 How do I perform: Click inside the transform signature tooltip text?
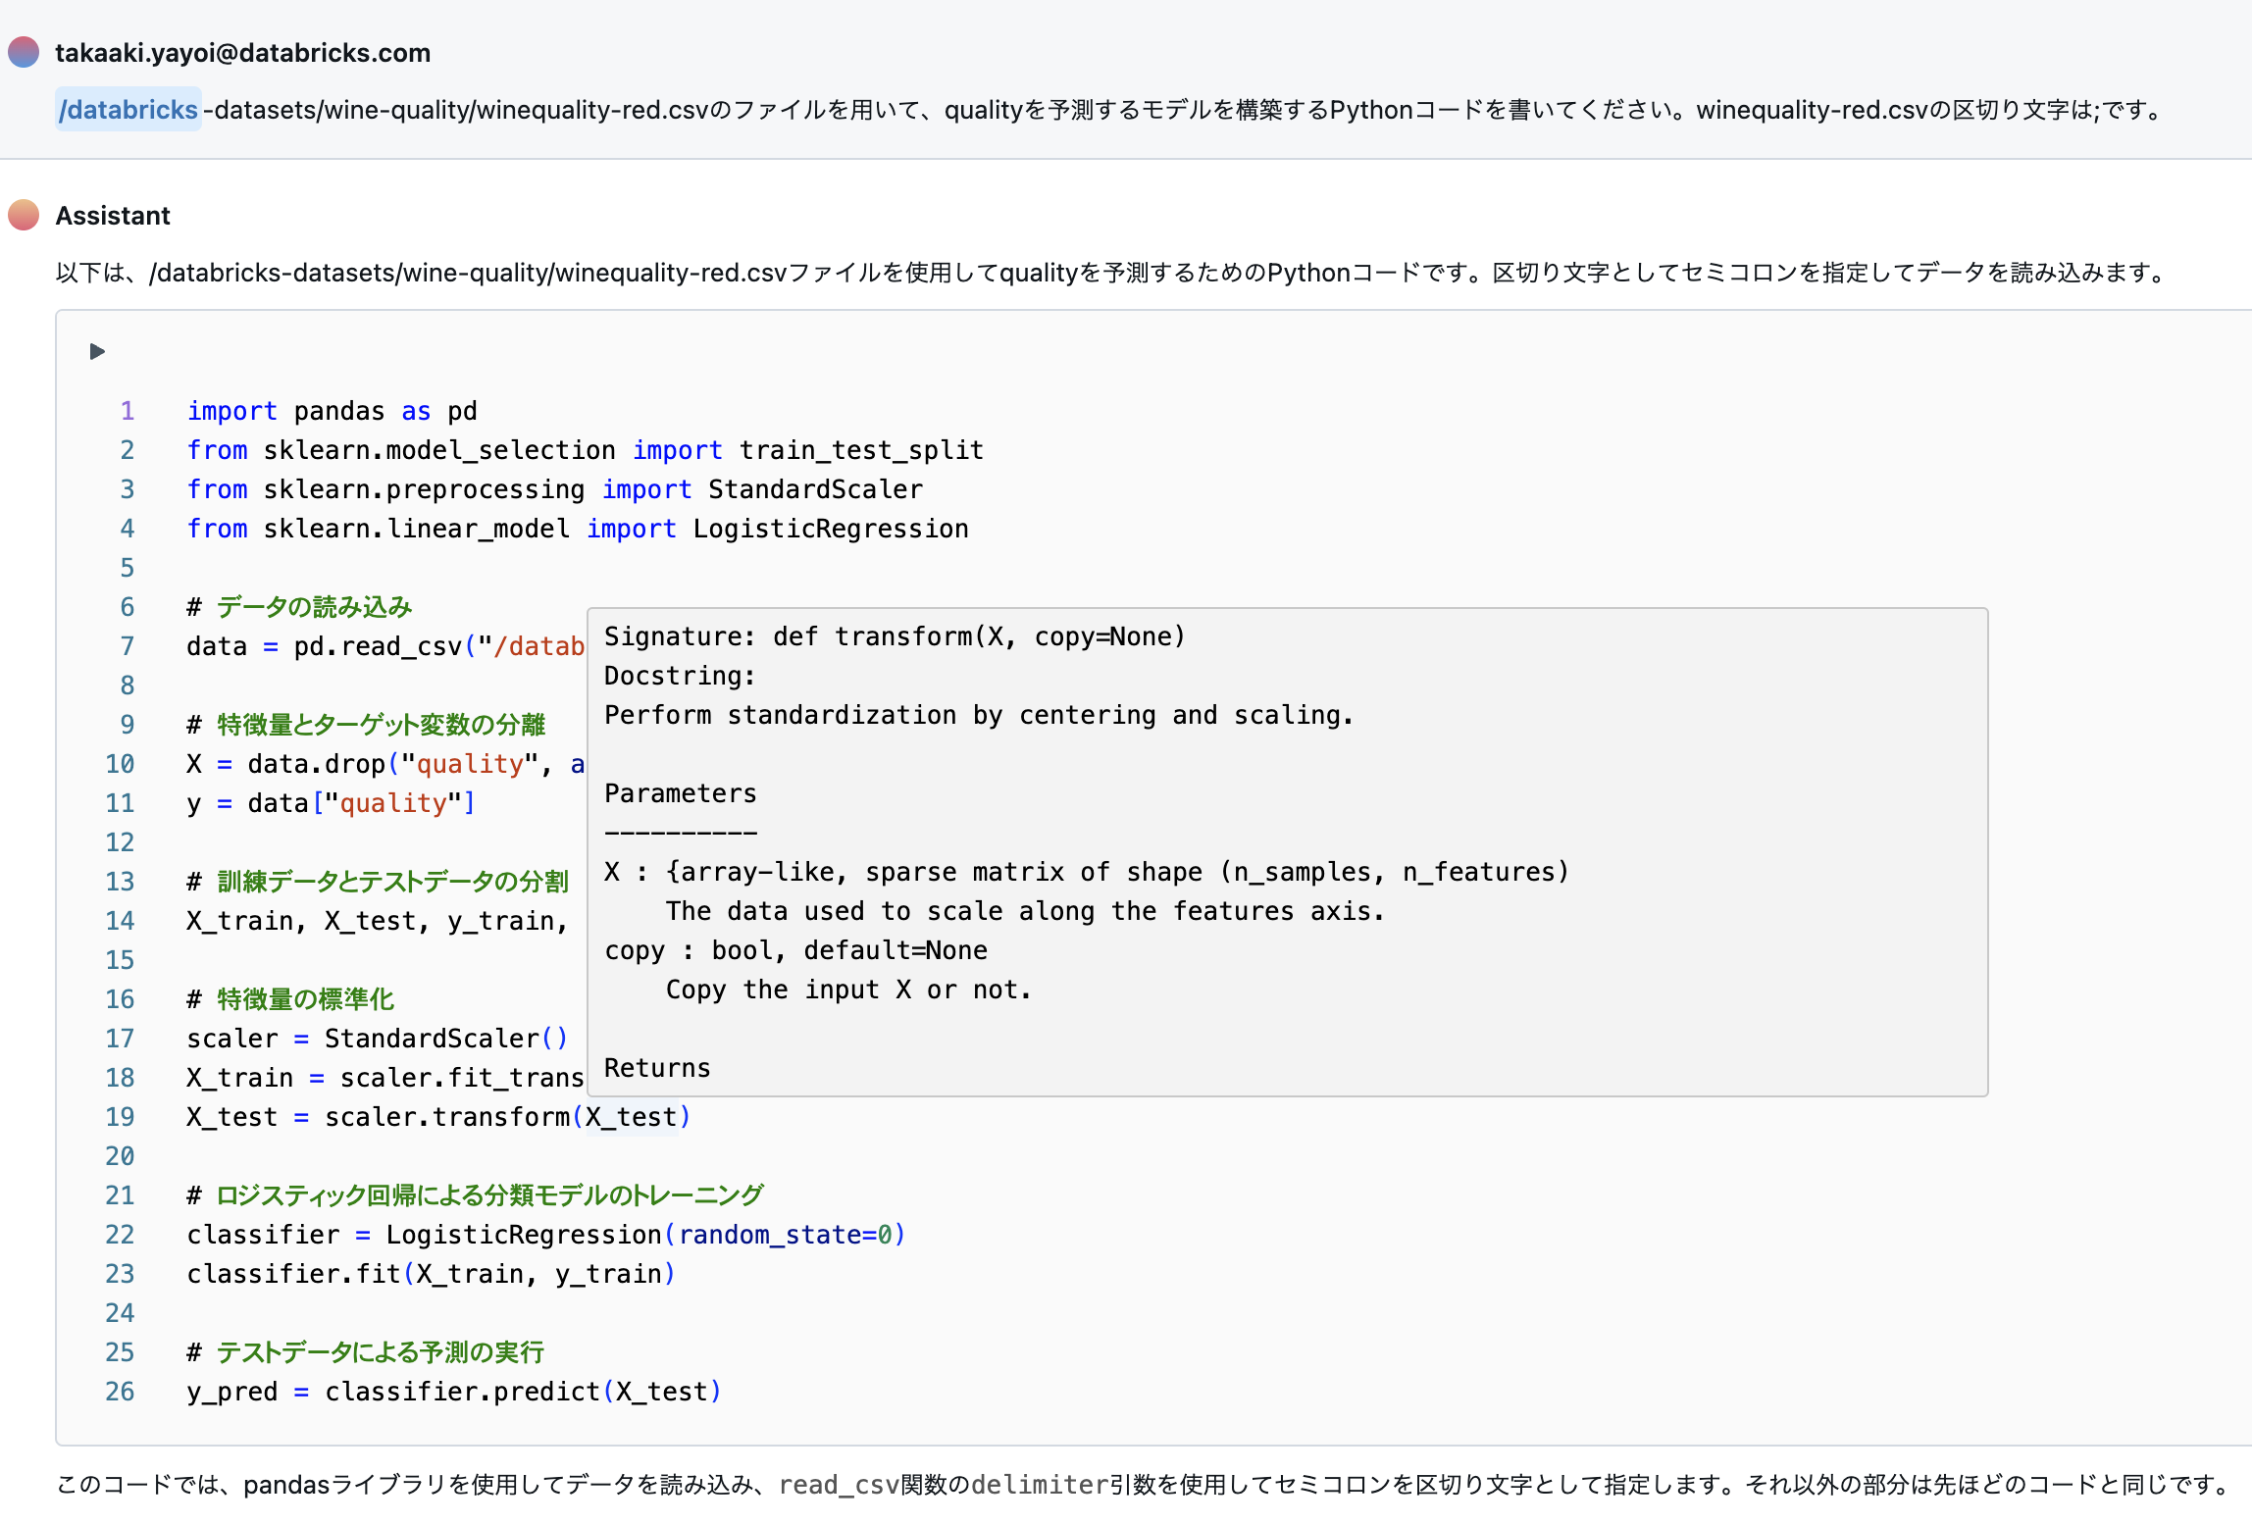893,636
